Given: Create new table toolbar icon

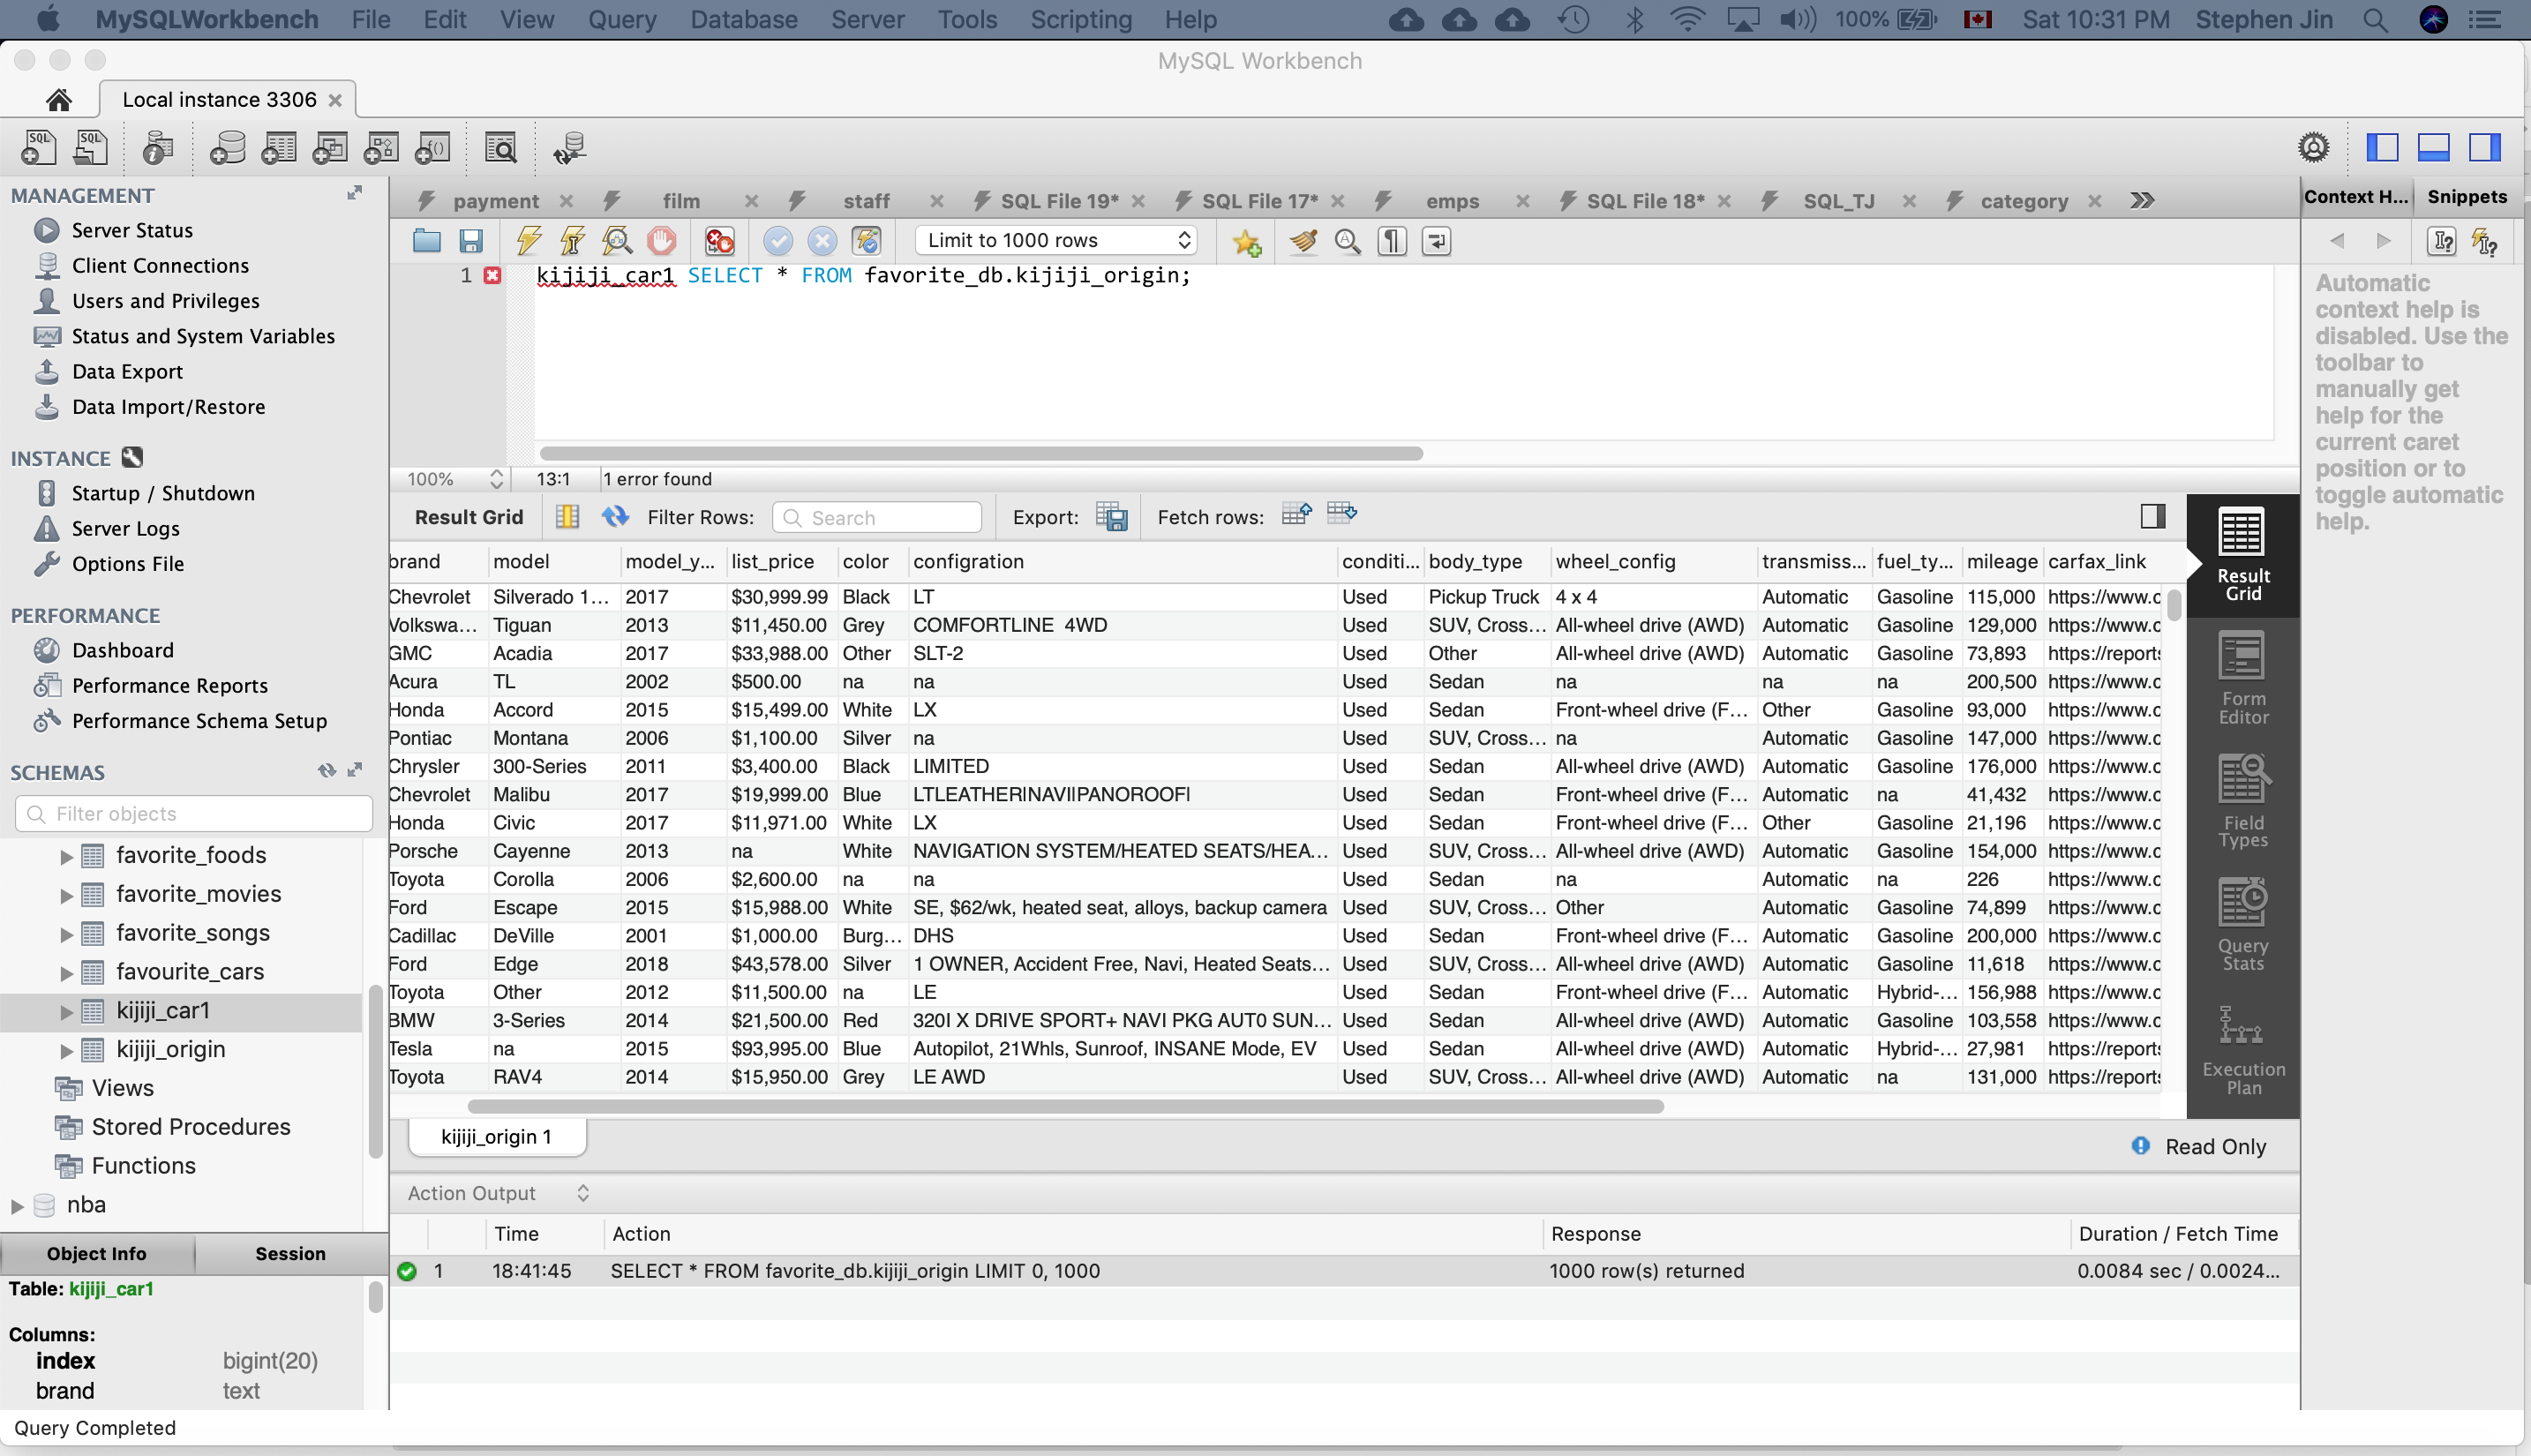Looking at the screenshot, I should pos(278,148).
